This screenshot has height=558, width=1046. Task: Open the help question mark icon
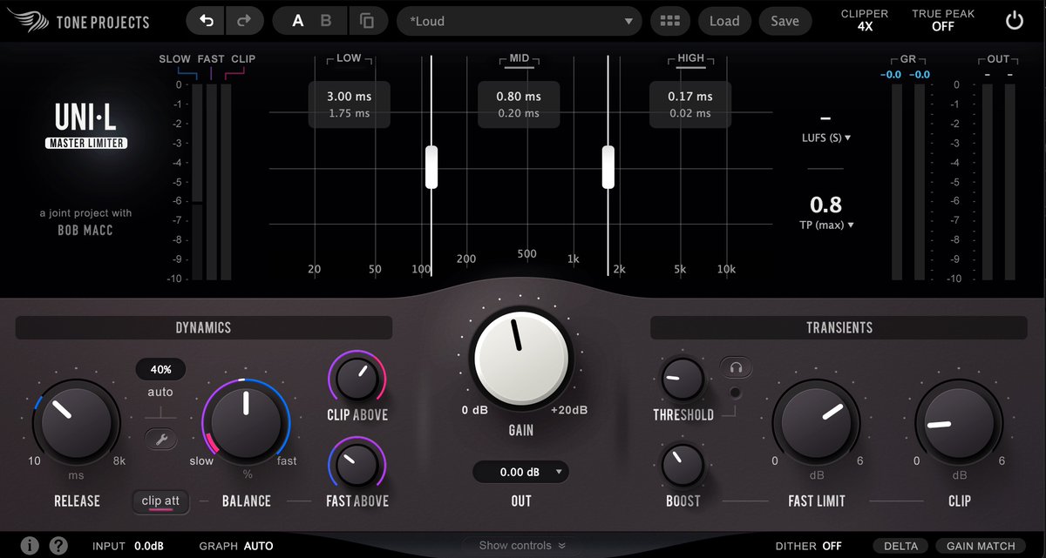point(58,546)
